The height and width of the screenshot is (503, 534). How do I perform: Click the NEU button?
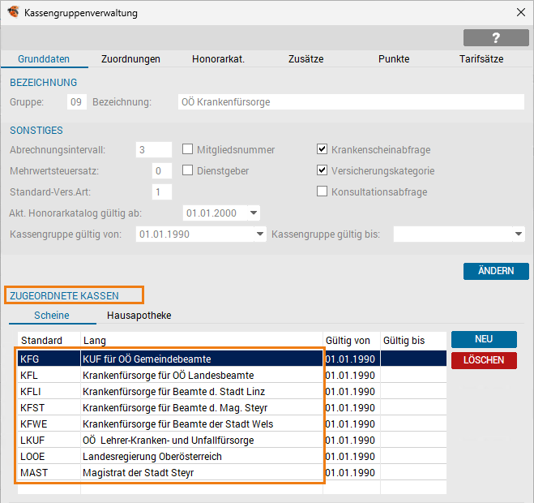coord(484,339)
